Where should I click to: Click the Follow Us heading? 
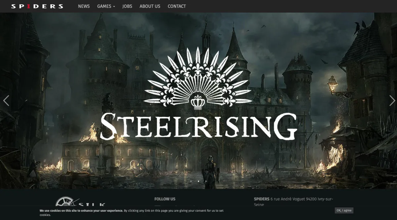click(165, 199)
